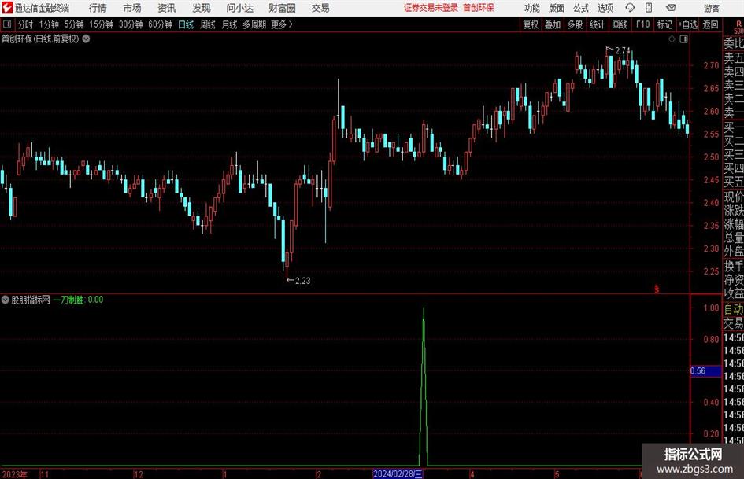Open the 财富圈 menu
Image resolution: width=744 pixels, height=479 pixels.
pos(282,8)
